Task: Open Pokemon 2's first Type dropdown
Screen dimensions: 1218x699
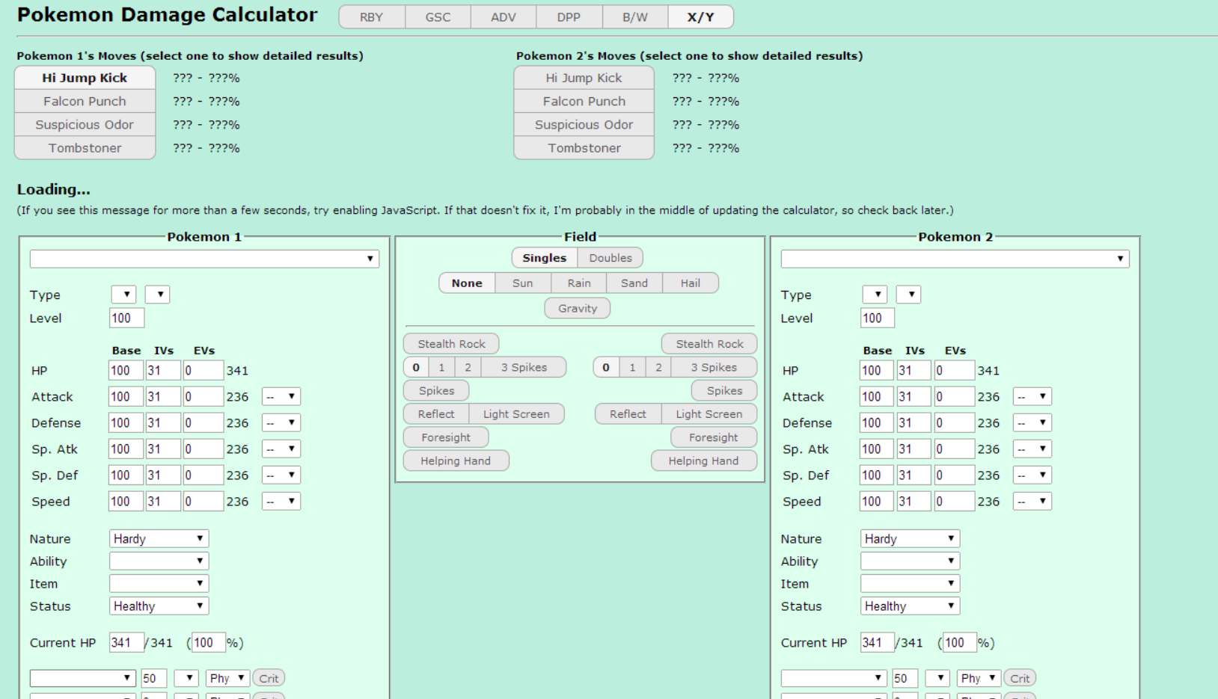Action: tap(875, 295)
